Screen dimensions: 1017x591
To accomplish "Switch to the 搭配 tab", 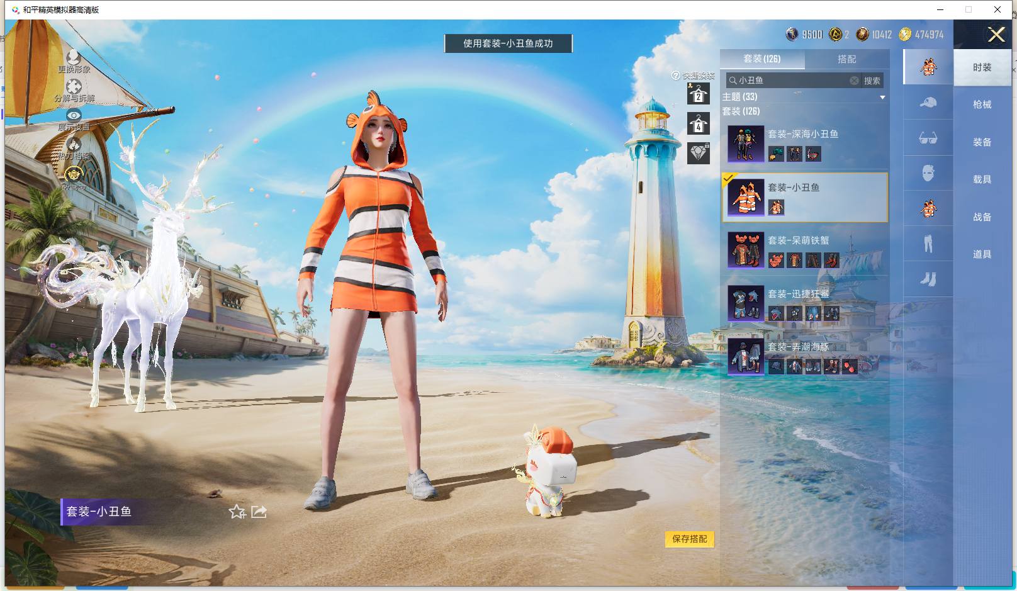I will [846, 59].
